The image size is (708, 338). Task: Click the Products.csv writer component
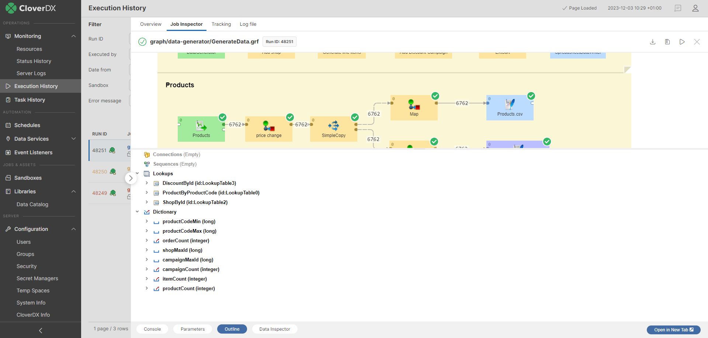pyautogui.click(x=510, y=108)
